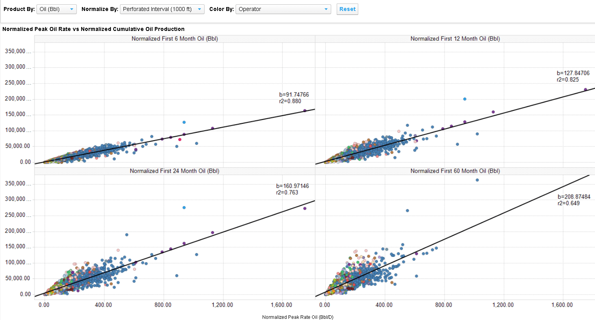The width and height of the screenshot is (595, 320).
Task: Select the Normalized First 12 Month Oil header
Action: click(455, 39)
